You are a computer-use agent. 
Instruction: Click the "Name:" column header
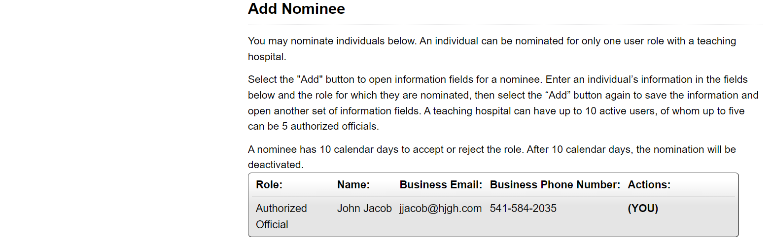(353, 185)
